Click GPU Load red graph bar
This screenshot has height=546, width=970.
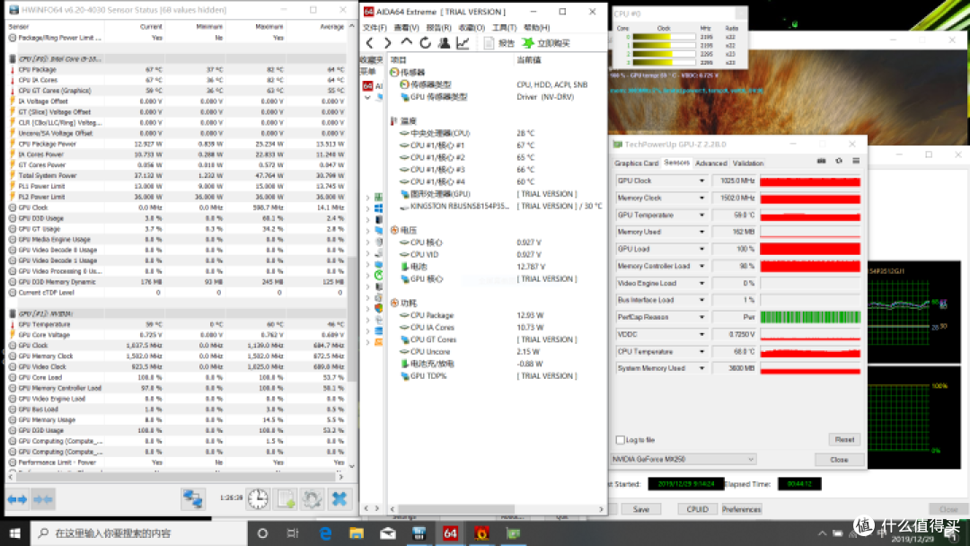810,249
